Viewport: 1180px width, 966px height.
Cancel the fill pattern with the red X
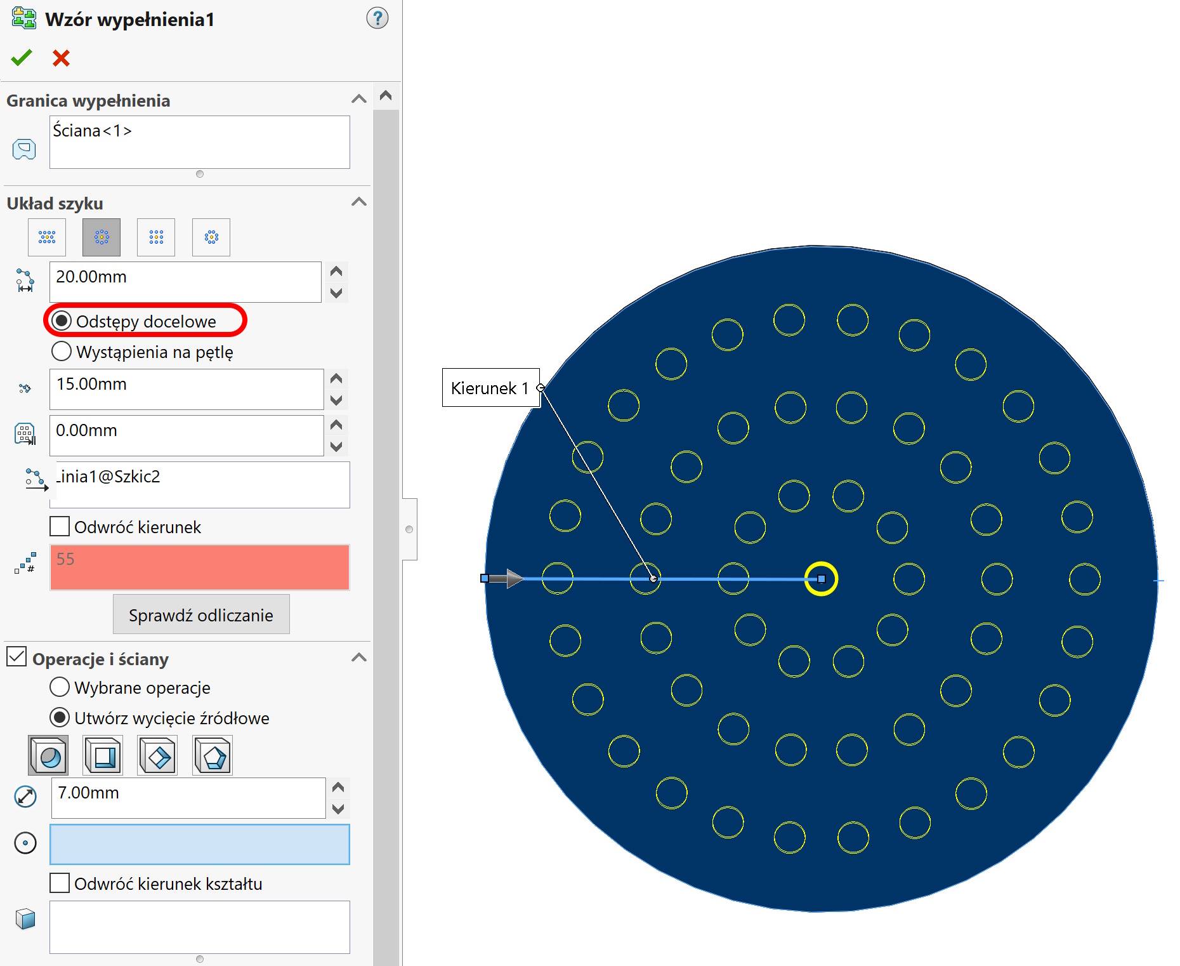click(61, 58)
